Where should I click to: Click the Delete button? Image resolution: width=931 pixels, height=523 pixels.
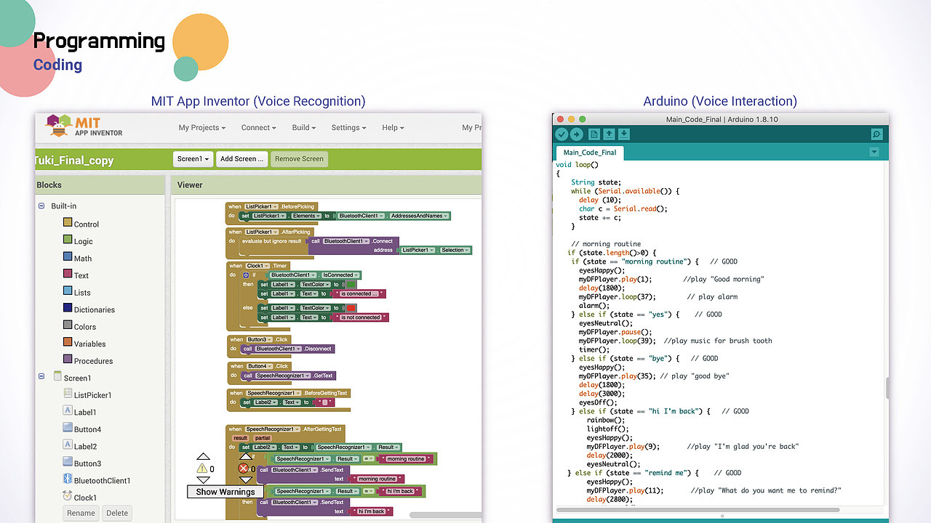[117, 513]
